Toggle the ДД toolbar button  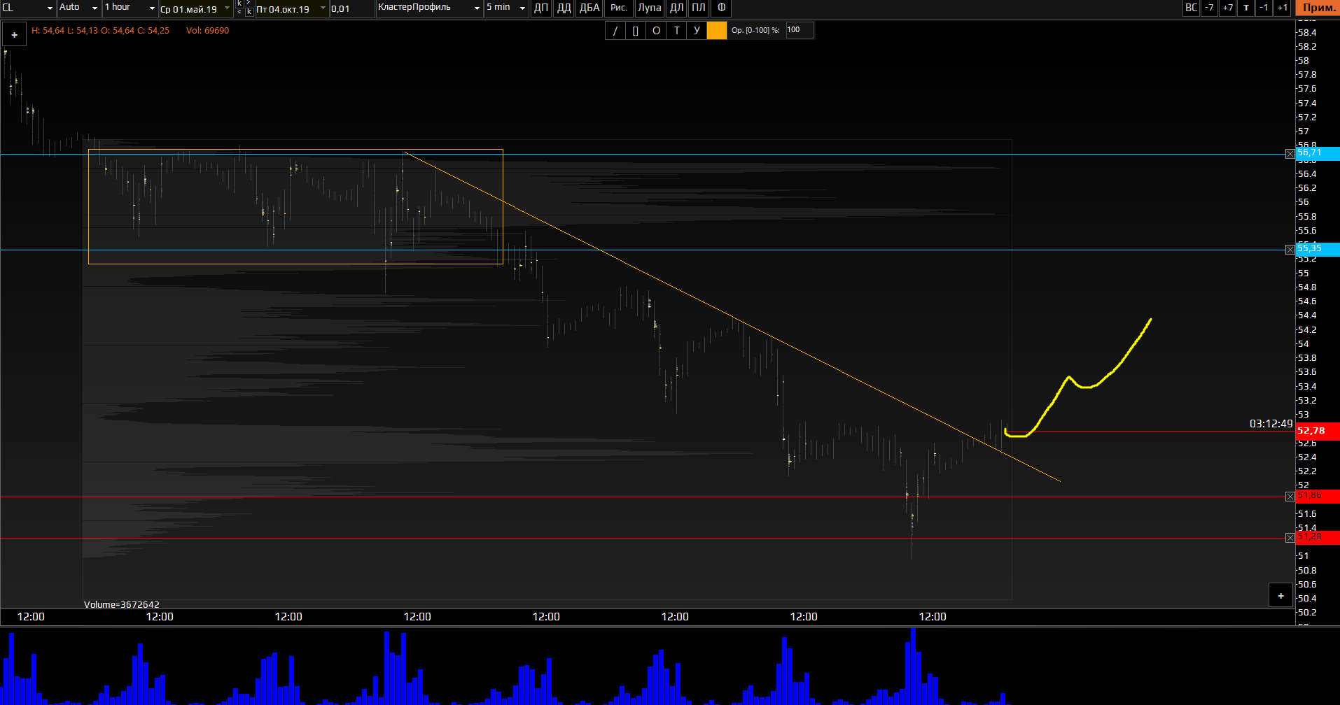[564, 8]
